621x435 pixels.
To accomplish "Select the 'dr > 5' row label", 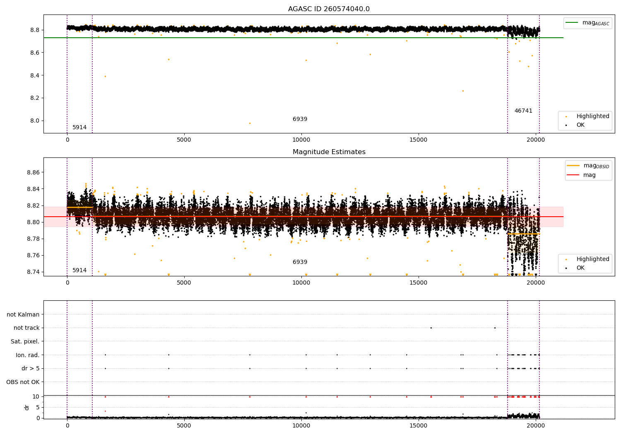I will click(30, 369).
